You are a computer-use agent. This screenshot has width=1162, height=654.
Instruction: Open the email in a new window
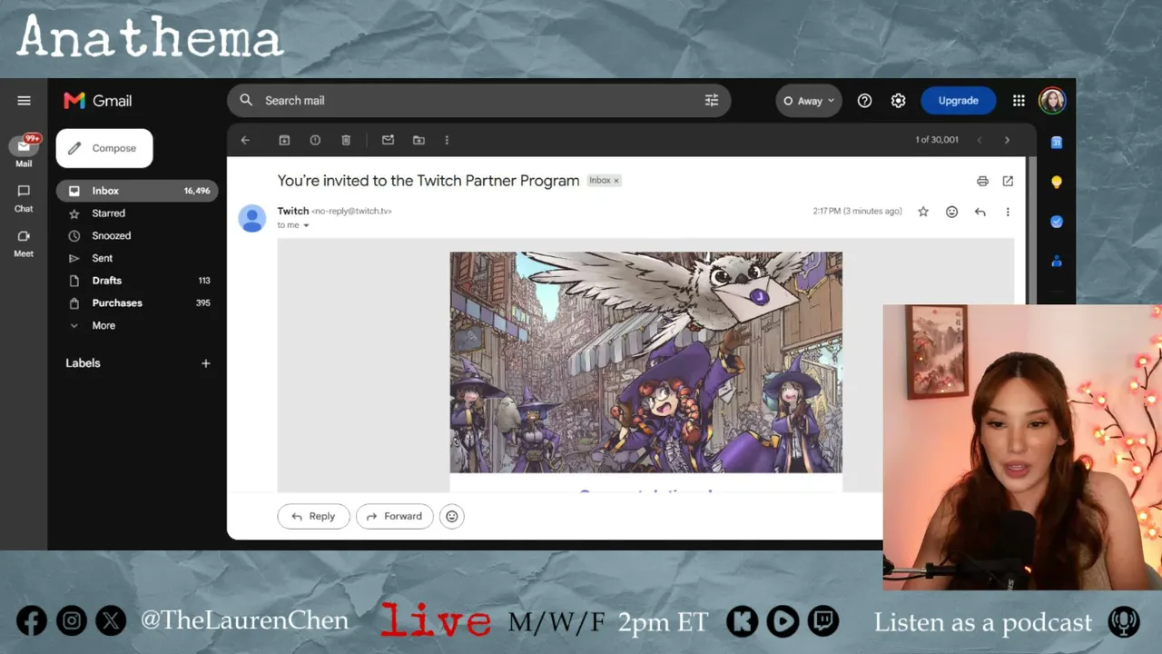[x=1008, y=181]
